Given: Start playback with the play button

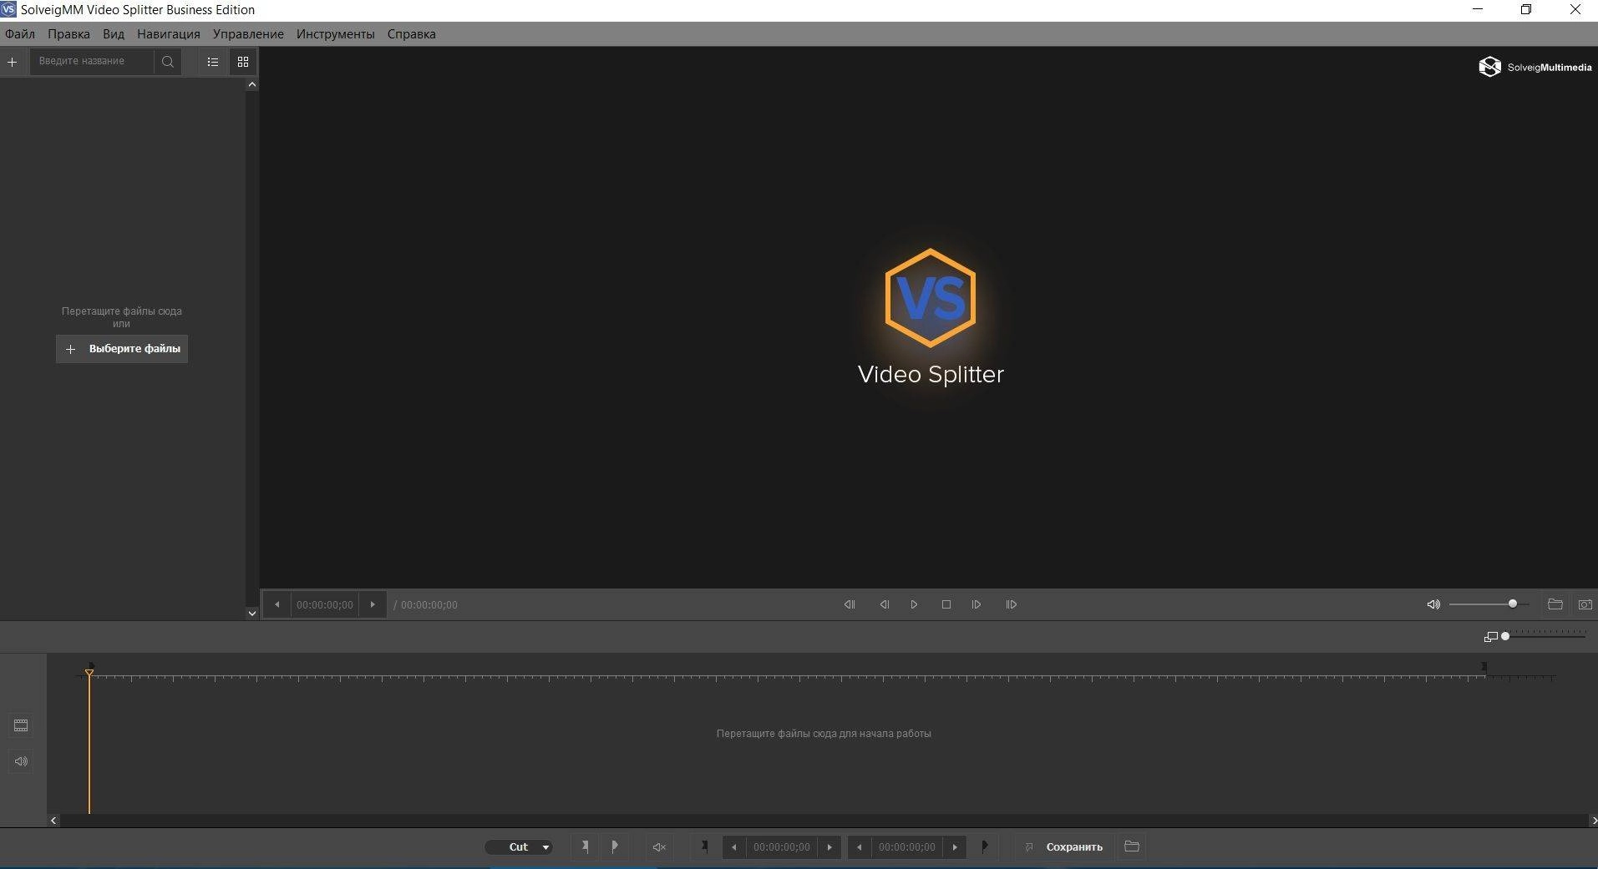Looking at the screenshot, I should (x=914, y=604).
